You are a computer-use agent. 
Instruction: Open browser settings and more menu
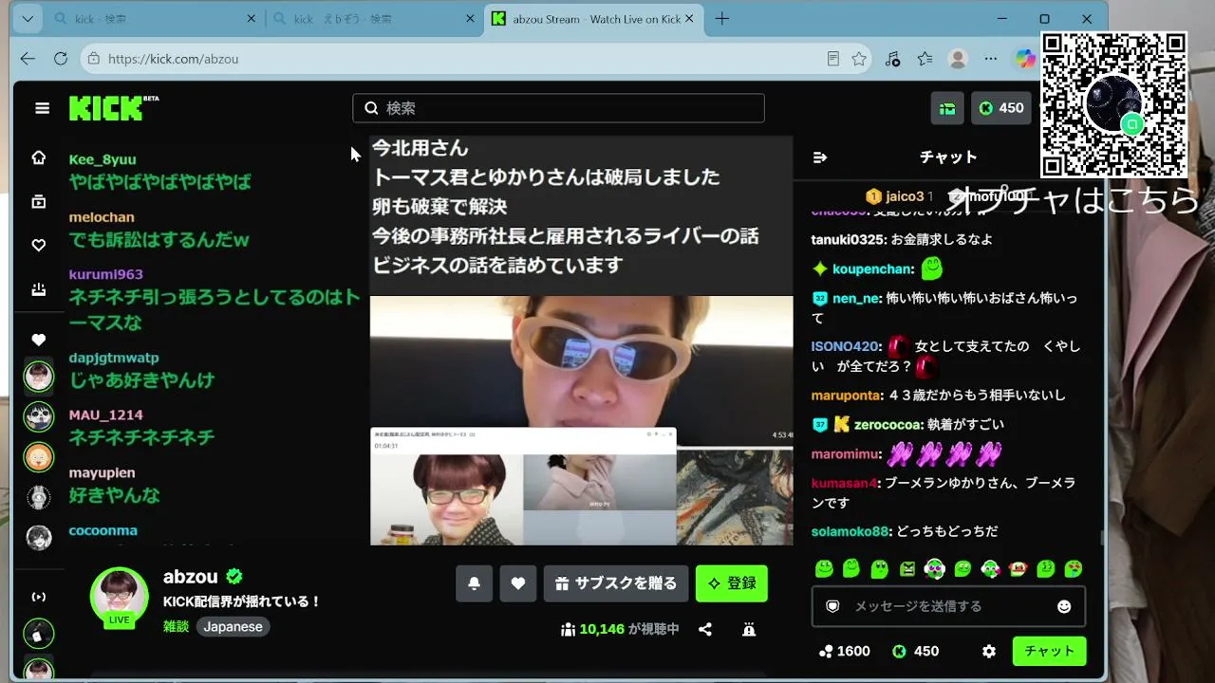[x=991, y=59]
